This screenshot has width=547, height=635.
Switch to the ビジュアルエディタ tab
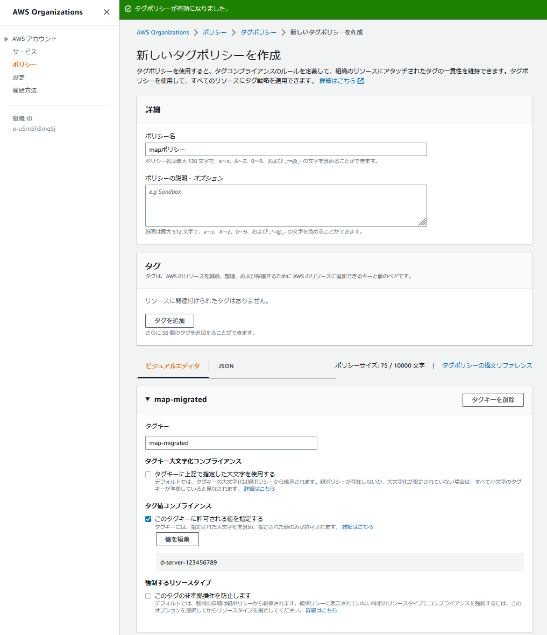[173, 366]
